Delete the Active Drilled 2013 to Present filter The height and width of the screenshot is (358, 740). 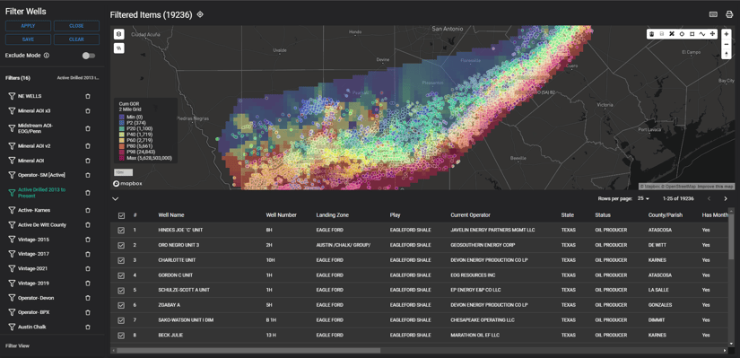coord(88,193)
